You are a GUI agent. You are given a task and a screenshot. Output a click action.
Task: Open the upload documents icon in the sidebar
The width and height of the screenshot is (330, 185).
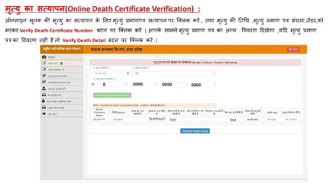point(44,88)
